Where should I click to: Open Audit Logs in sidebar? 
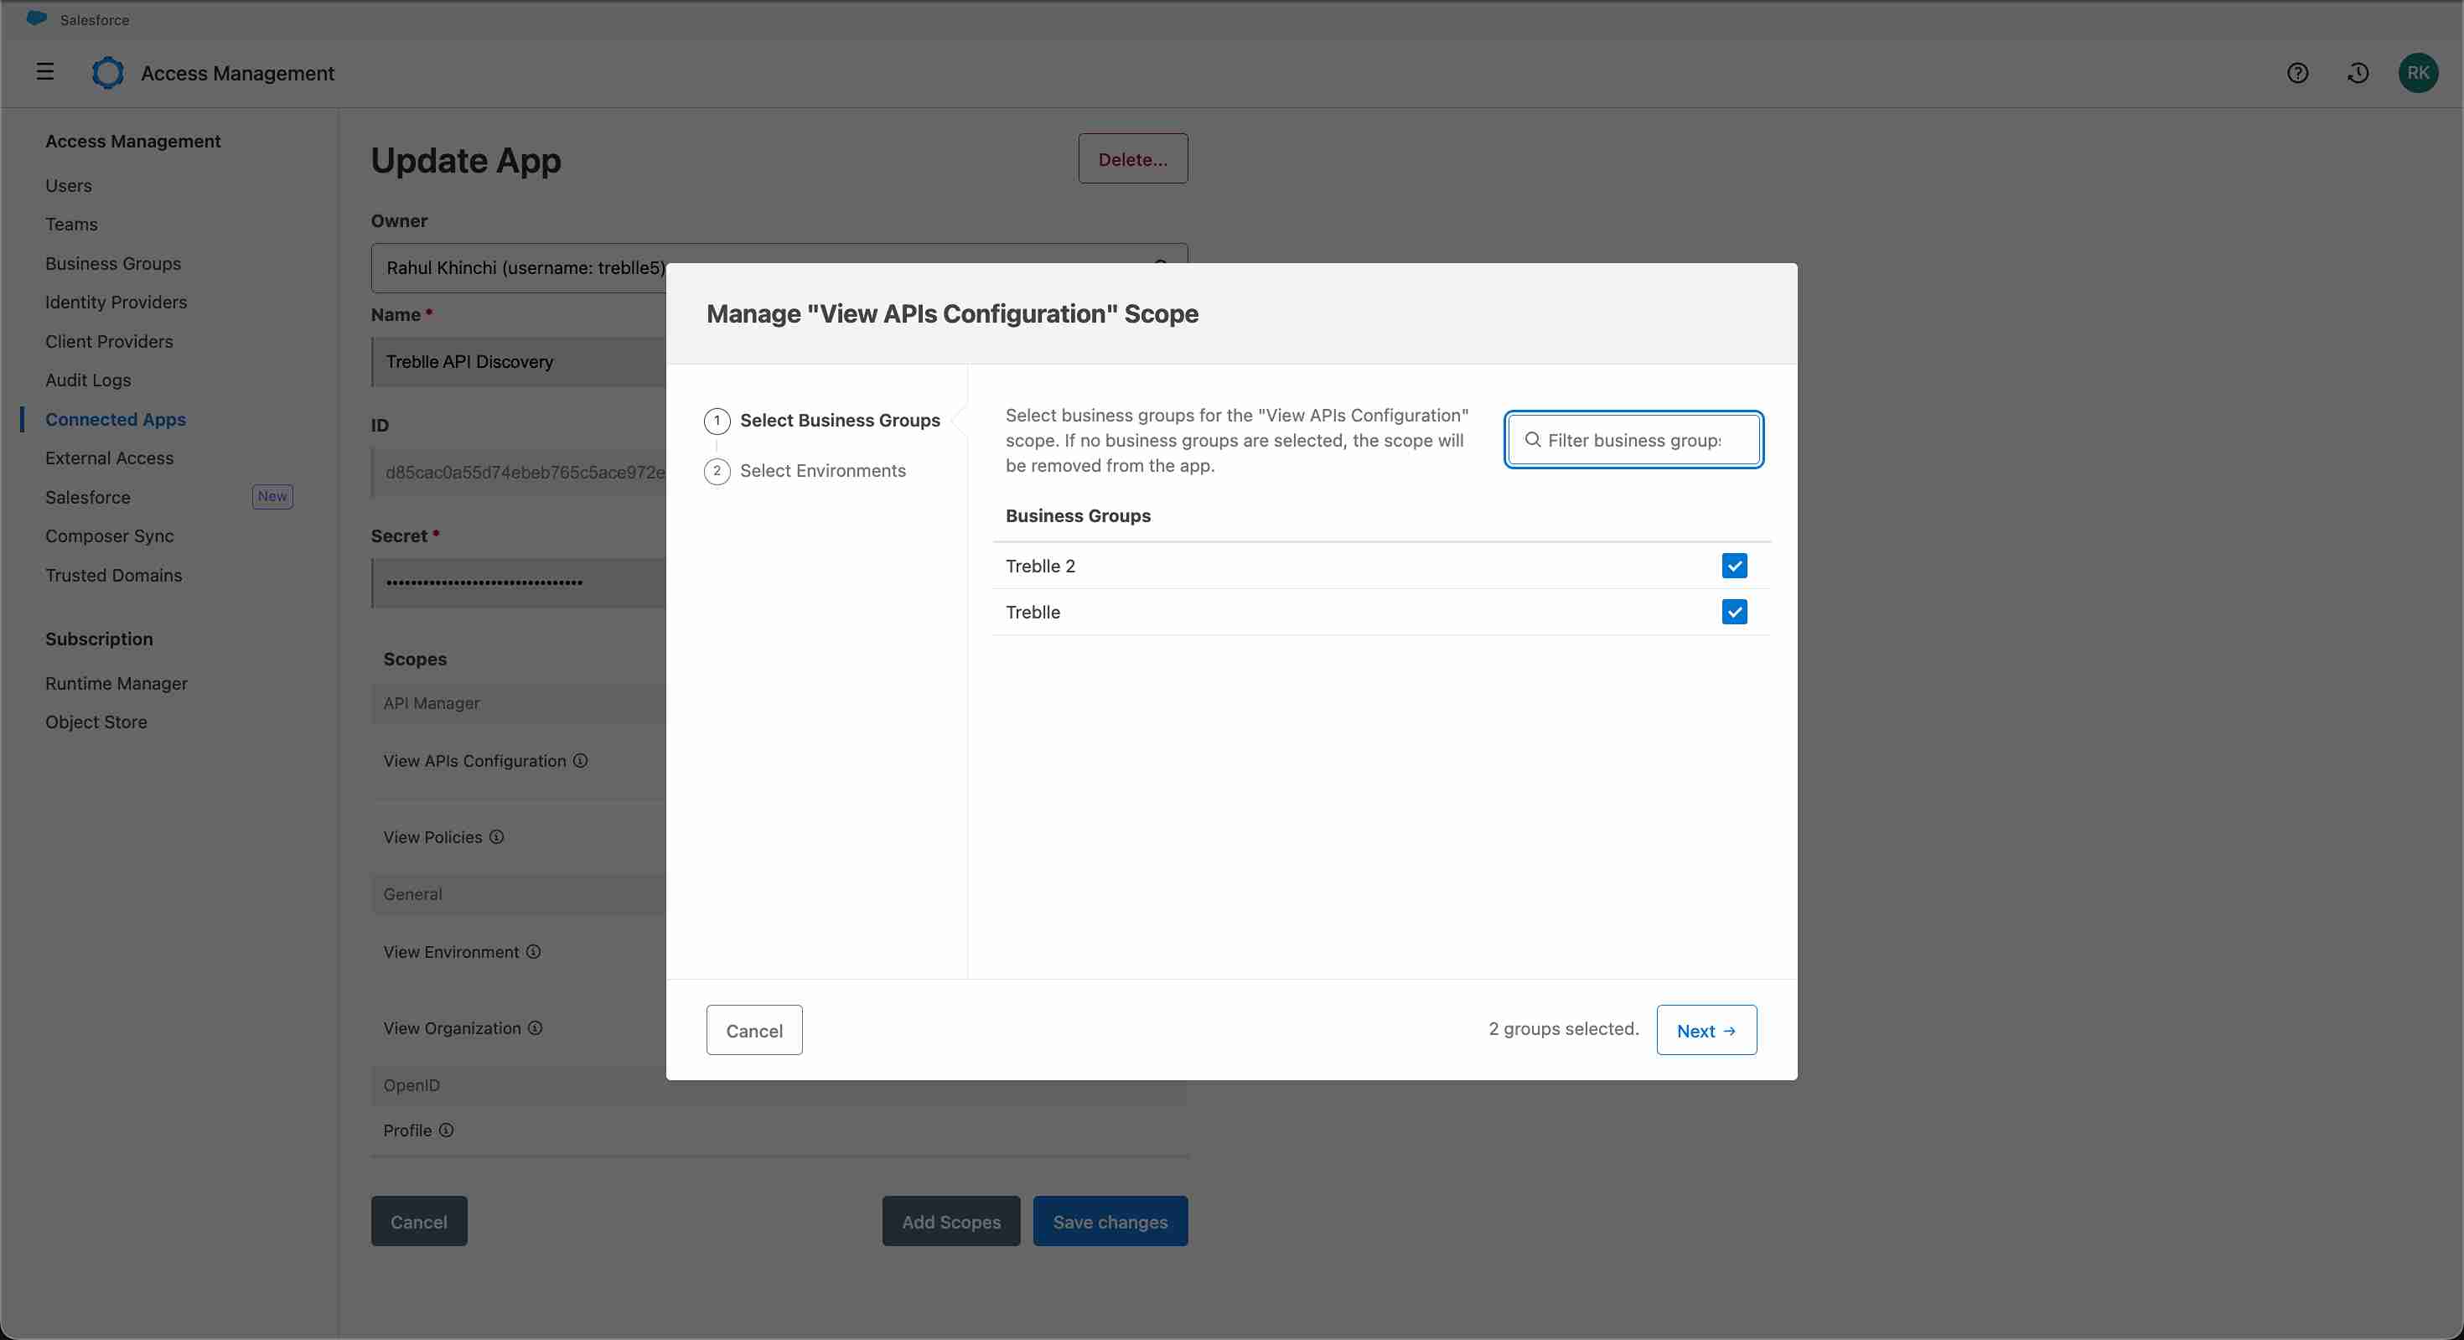(x=88, y=380)
